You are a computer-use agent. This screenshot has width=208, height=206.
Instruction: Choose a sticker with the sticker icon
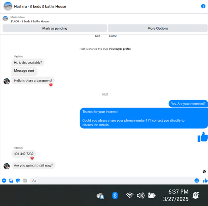point(18,181)
